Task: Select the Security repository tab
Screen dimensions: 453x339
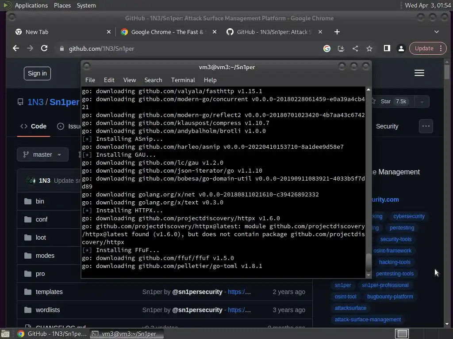Action: (387, 126)
